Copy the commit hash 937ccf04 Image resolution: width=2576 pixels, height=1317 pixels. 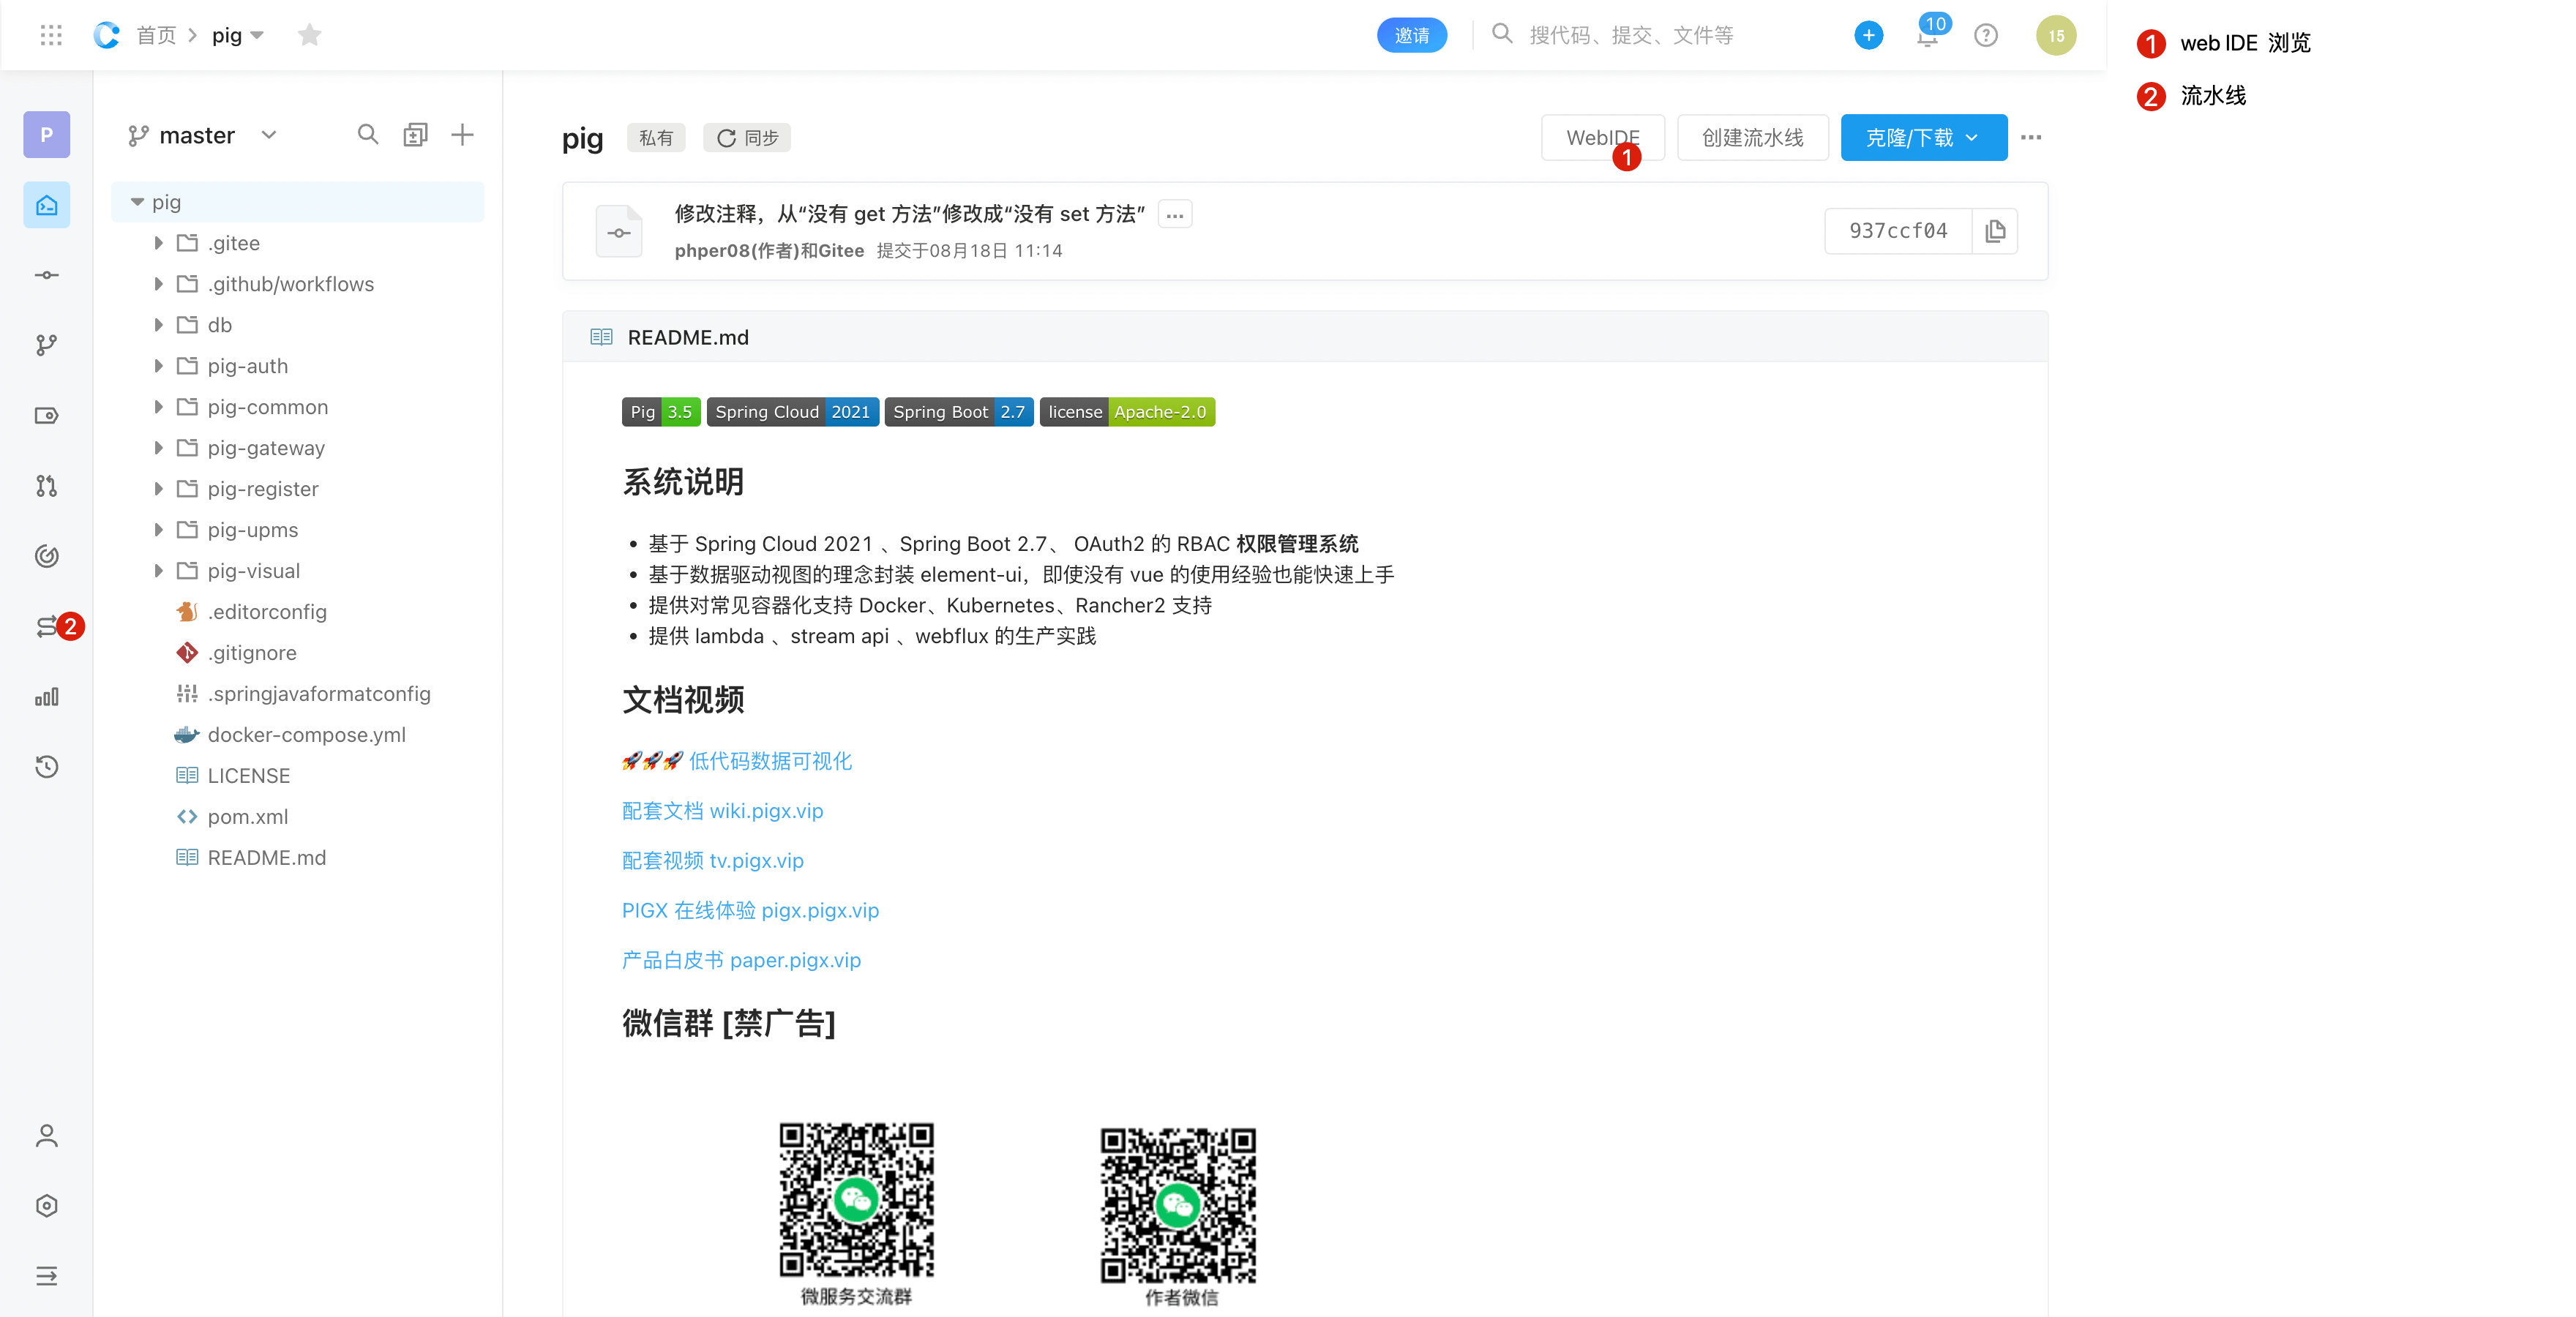coord(1995,231)
